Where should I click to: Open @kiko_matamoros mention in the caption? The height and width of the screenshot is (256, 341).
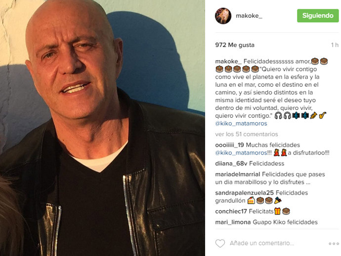(x=241, y=123)
